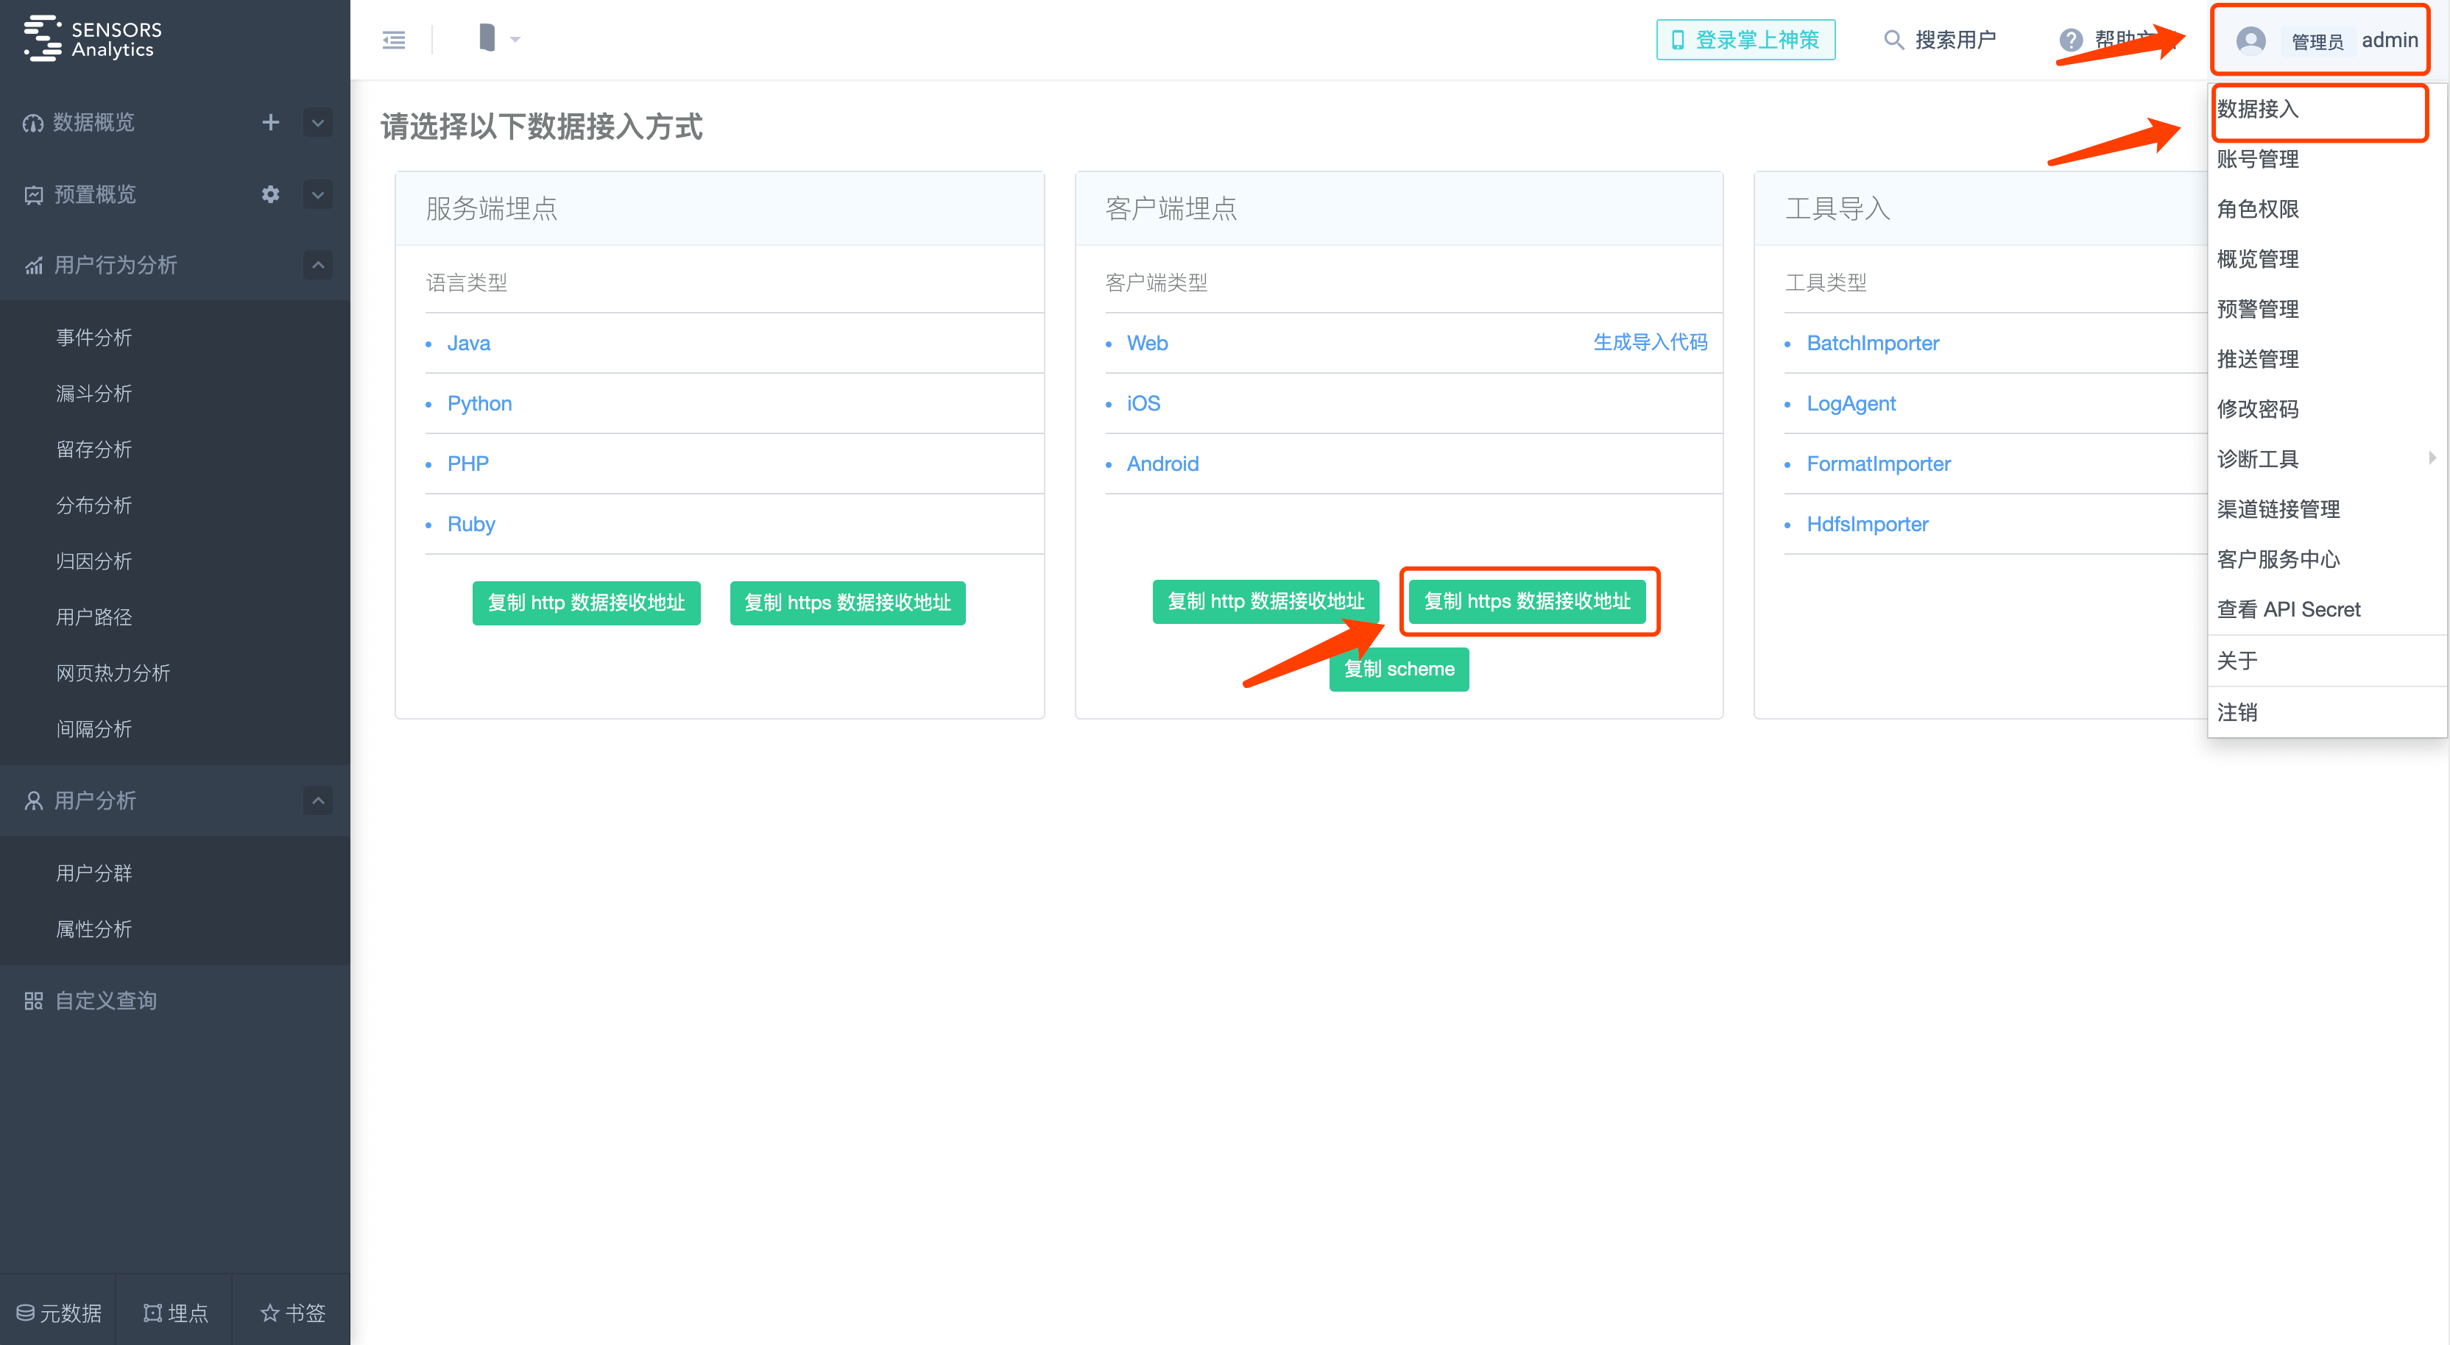Viewport: 2450px width, 1345px height.
Task: Open 用户分群
Action: pos(94,873)
